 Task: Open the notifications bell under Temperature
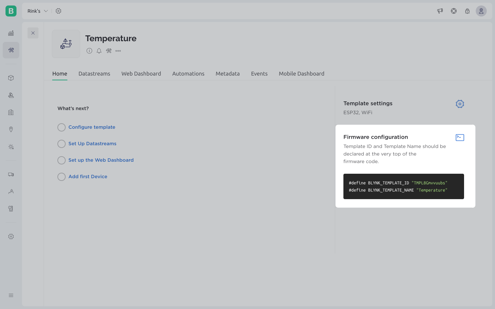tap(99, 51)
